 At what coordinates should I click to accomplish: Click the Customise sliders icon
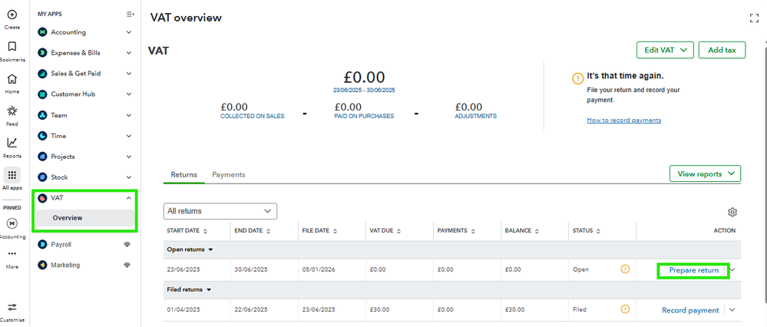[x=12, y=307]
